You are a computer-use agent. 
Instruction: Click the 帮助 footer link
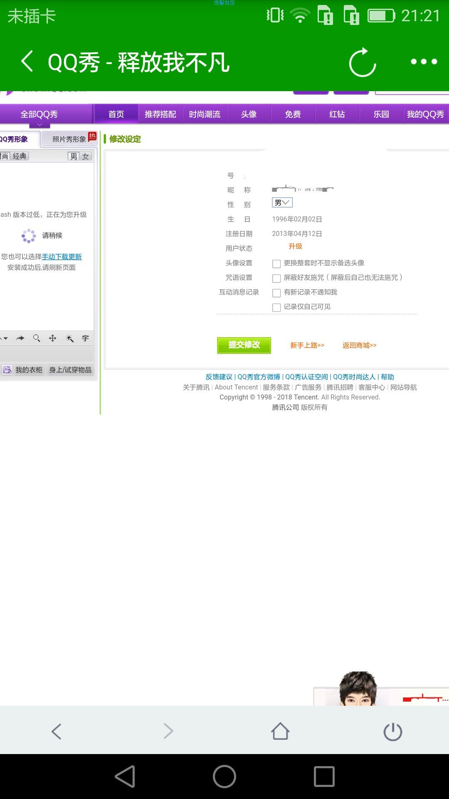click(387, 377)
